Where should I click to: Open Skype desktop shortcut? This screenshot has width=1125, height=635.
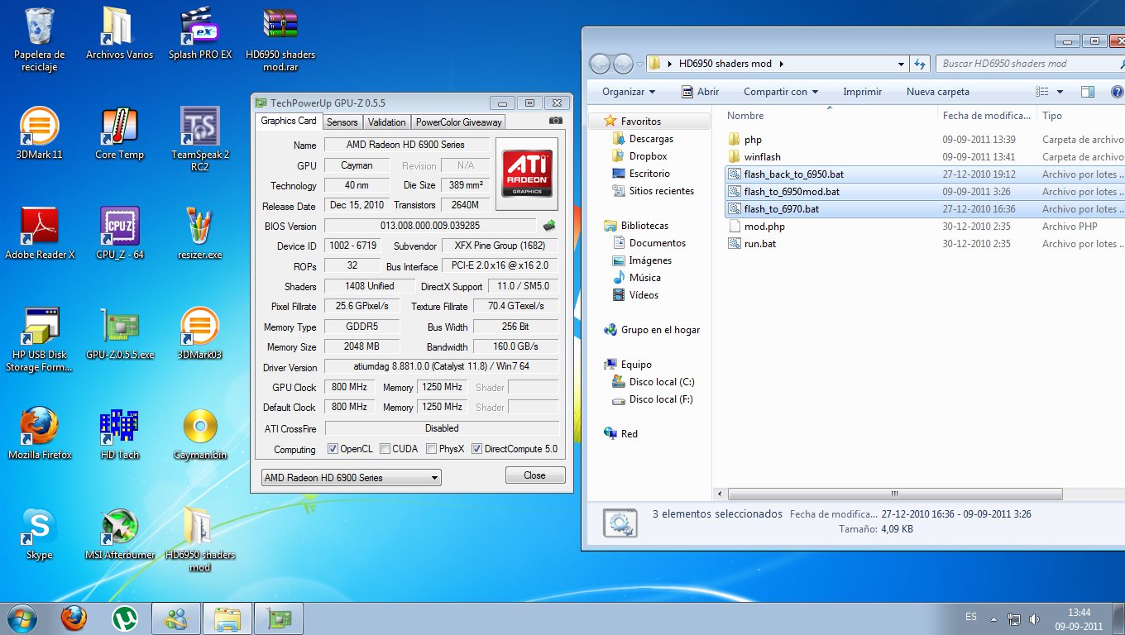pos(40,533)
